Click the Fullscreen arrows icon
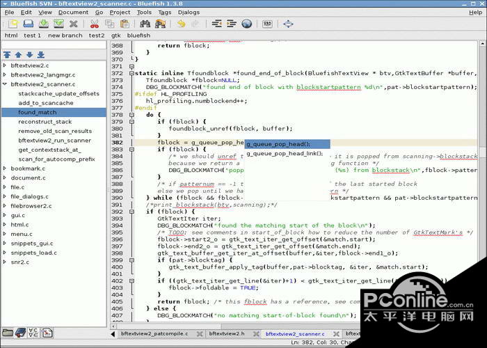Screen dimensions: 487x348 point(288,24)
